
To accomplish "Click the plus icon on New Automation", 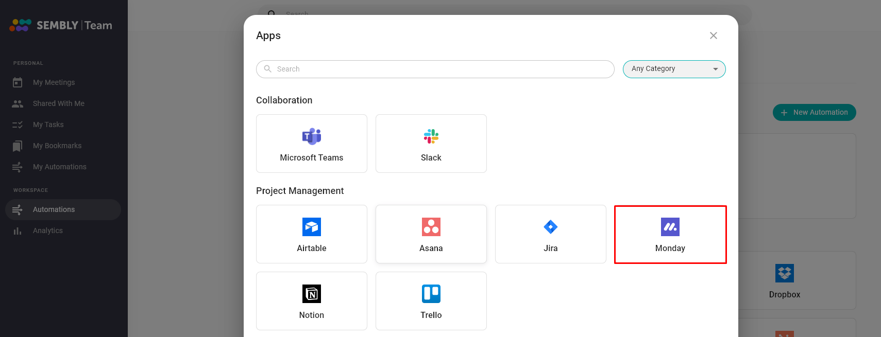I will click(784, 113).
